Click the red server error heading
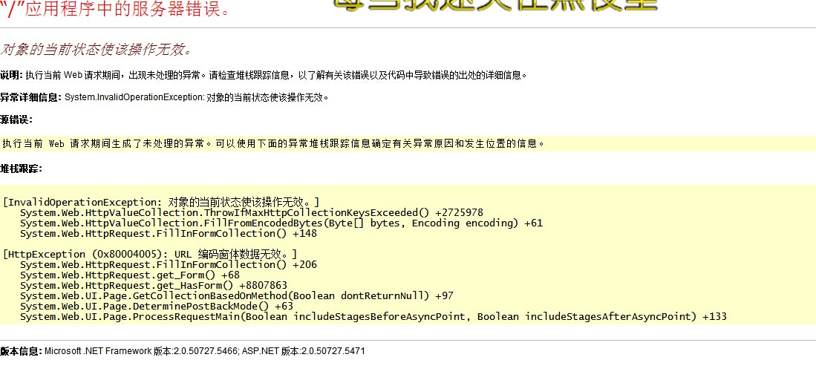The height and width of the screenshot is (386, 816). click(x=115, y=10)
